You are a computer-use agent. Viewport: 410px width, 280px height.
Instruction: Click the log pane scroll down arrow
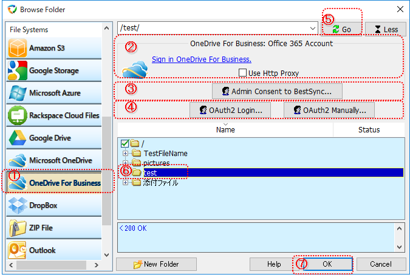pyautogui.click(x=399, y=247)
